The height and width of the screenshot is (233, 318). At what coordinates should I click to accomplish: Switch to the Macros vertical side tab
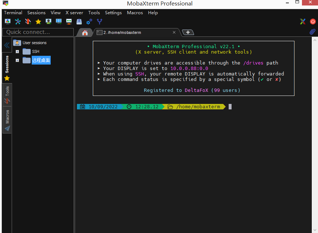[x=7, y=120]
